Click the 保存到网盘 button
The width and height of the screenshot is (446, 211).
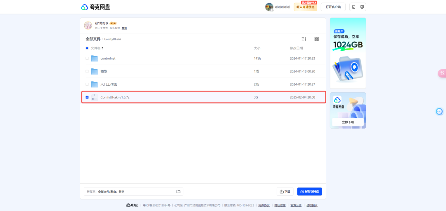click(309, 192)
